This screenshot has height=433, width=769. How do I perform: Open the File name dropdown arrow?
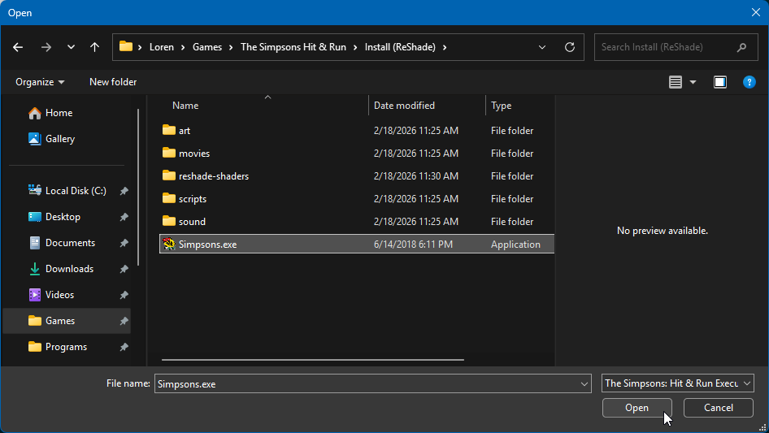584,383
